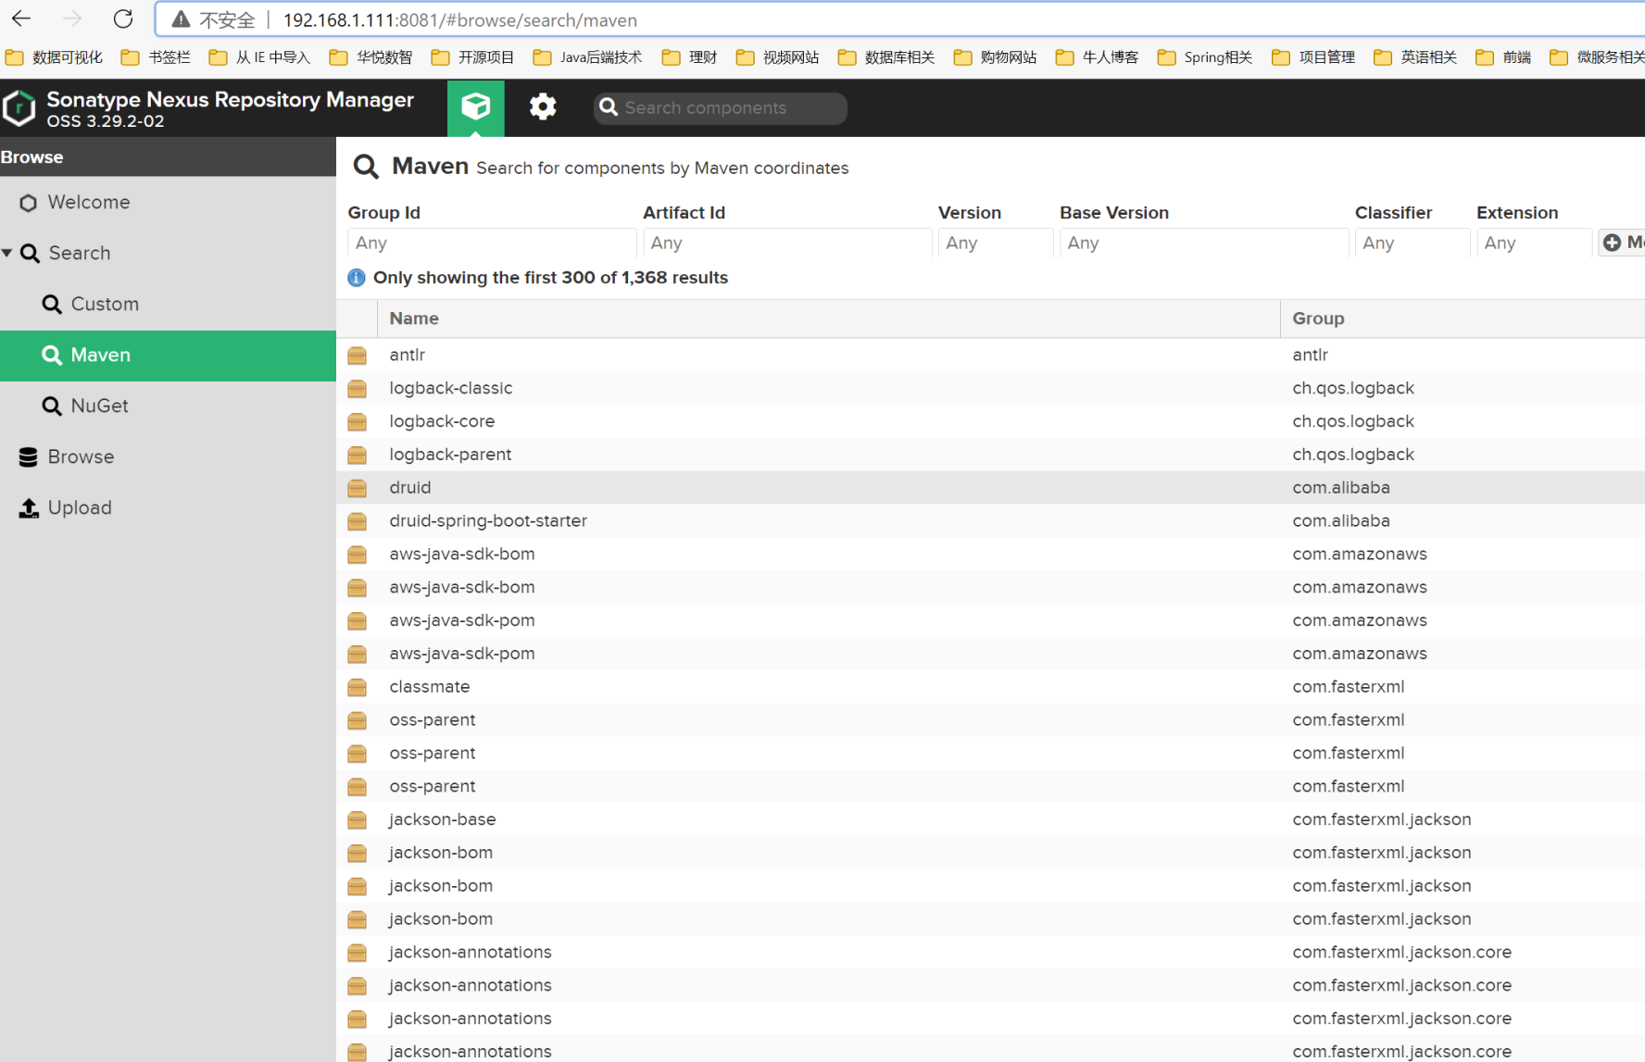This screenshot has width=1645, height=1062.
Task: Open the Upload page in sidebar
Action: click(x=168, y=508)
